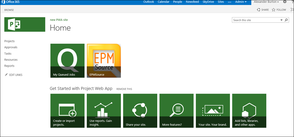
Task: Open Create or import projects tile
Action: 67,111
